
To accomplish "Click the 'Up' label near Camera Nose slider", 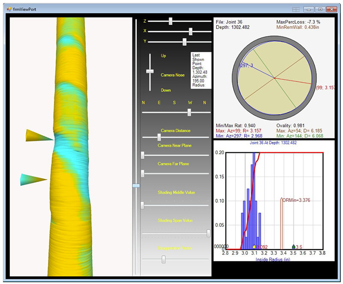I will click(163, 56).
